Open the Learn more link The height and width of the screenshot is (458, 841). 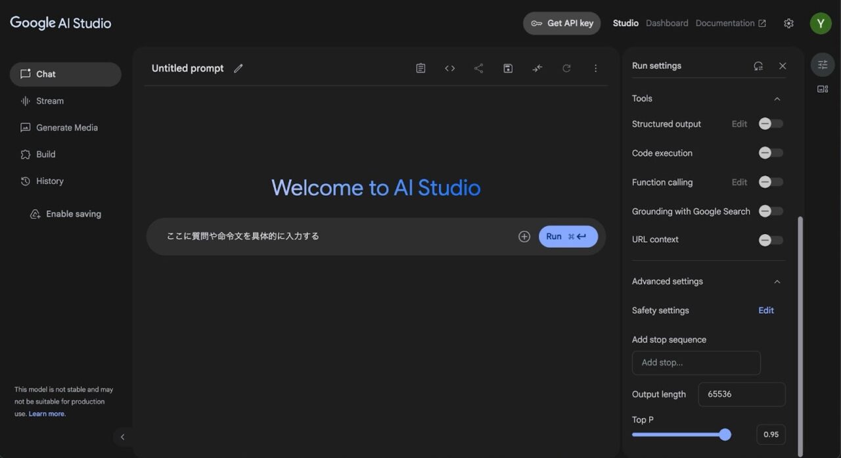[47, 414]
